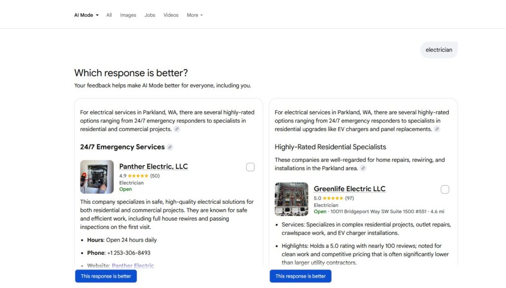
Task: Go to the Jobs tab
Action: [150, 15]
